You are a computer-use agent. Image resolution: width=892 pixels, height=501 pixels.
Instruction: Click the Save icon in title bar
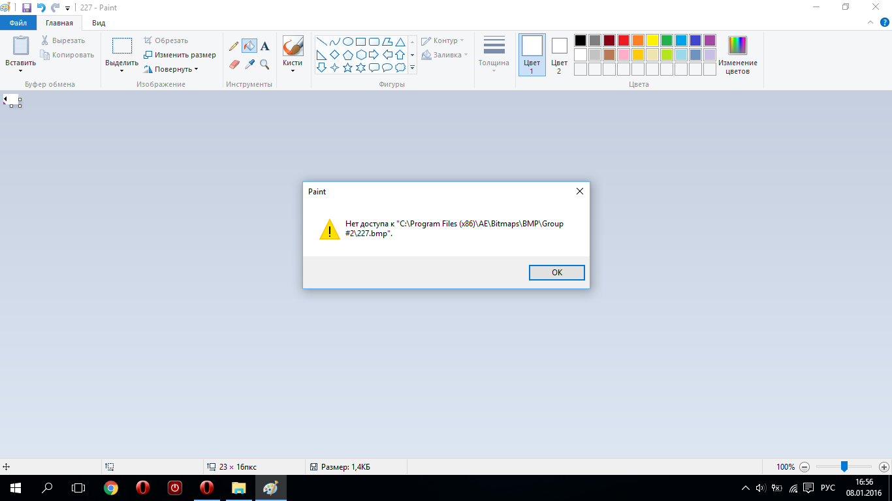coord(27,8)
